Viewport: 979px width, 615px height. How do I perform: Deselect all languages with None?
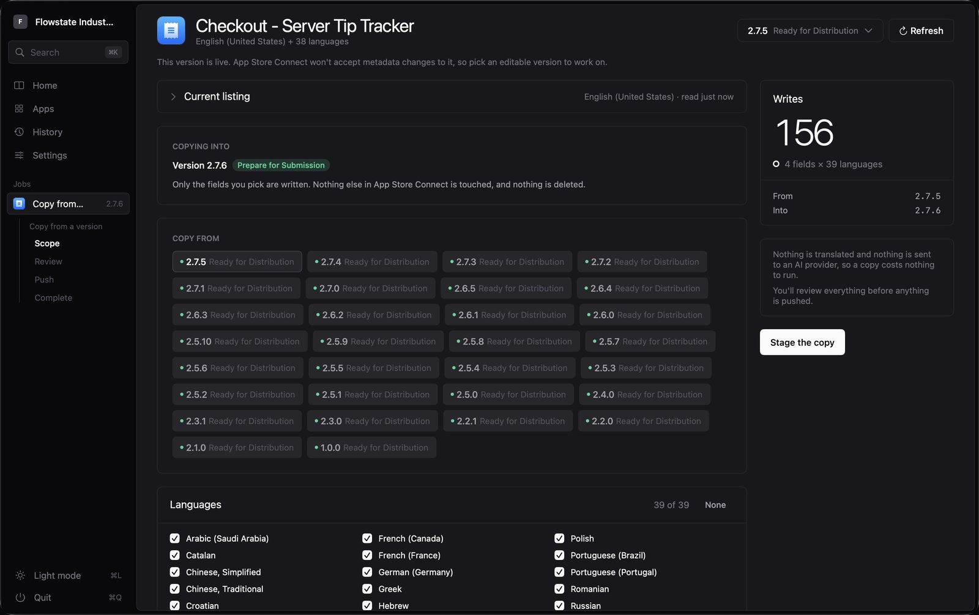click(x=715, y=505)
